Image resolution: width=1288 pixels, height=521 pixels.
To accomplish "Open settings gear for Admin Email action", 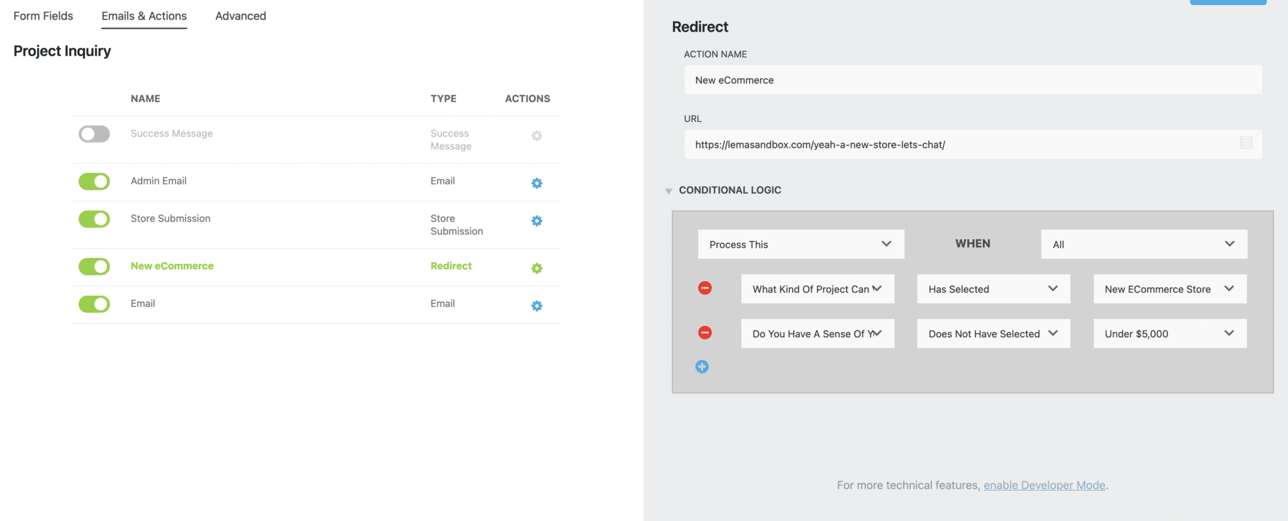I will (x=536, y=183).
